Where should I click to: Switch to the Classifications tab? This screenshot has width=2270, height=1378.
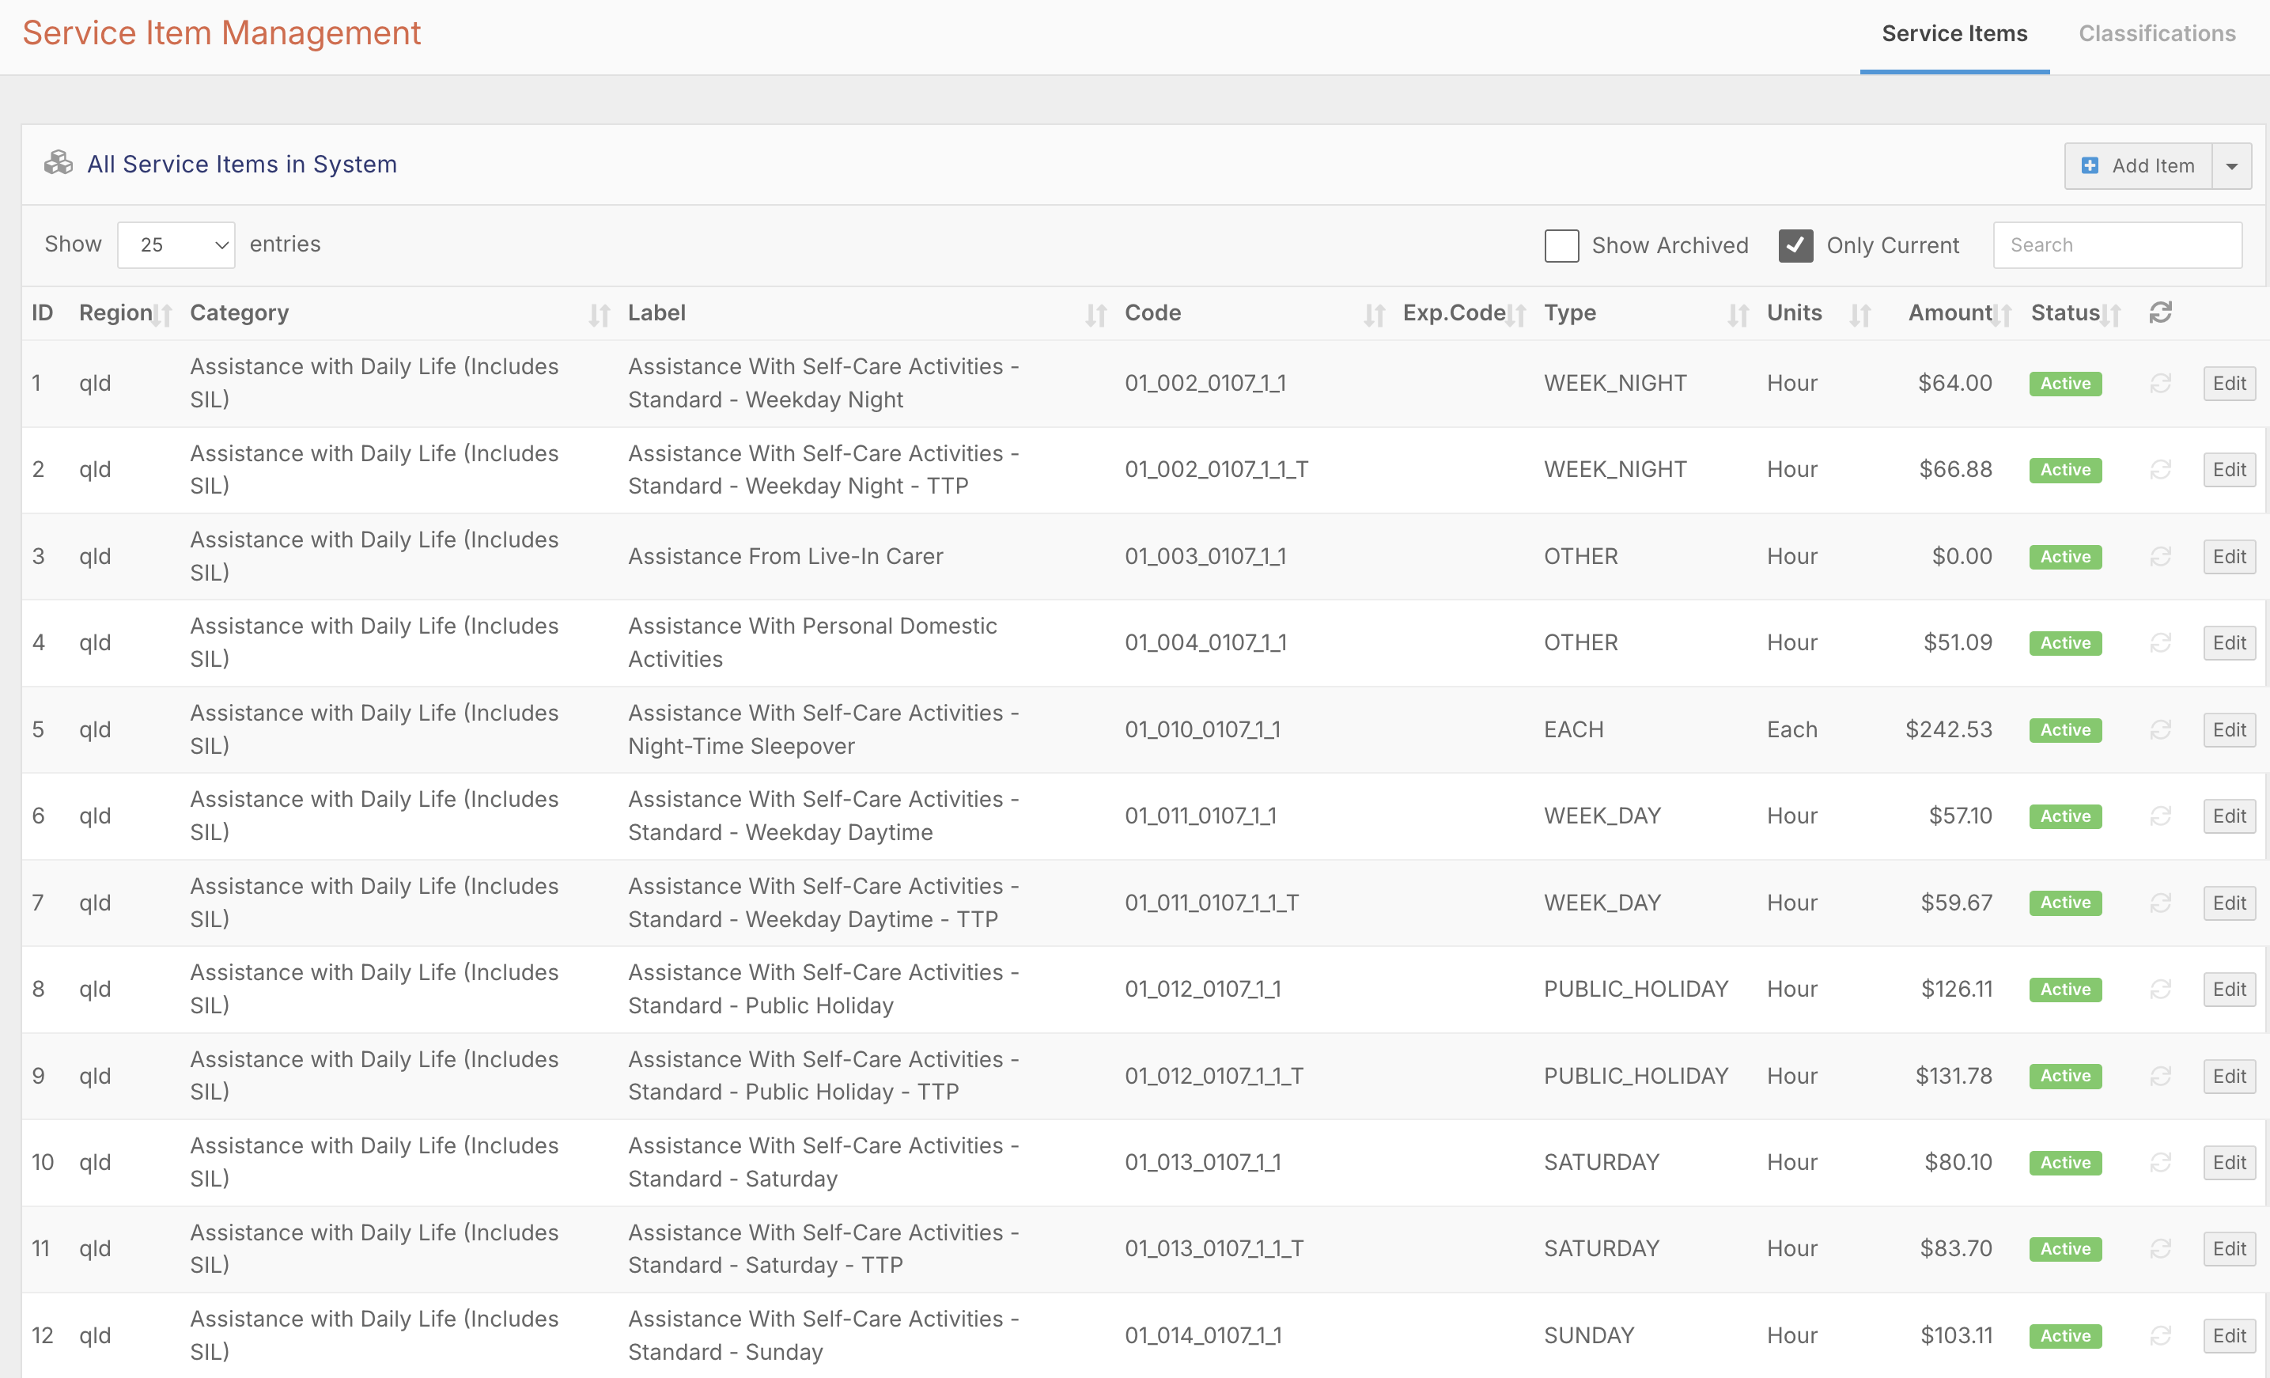2157,34
